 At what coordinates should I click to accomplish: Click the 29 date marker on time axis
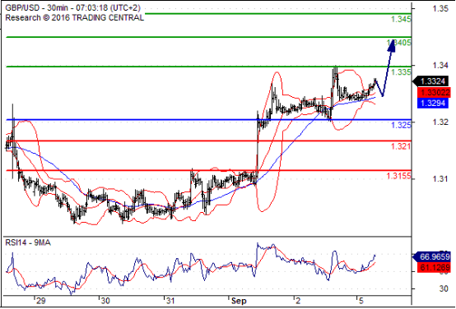tap(40, 301)
